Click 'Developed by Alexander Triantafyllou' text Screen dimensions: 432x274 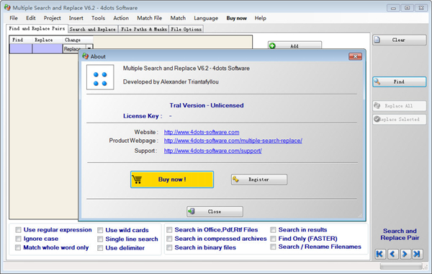coord(171,82)
